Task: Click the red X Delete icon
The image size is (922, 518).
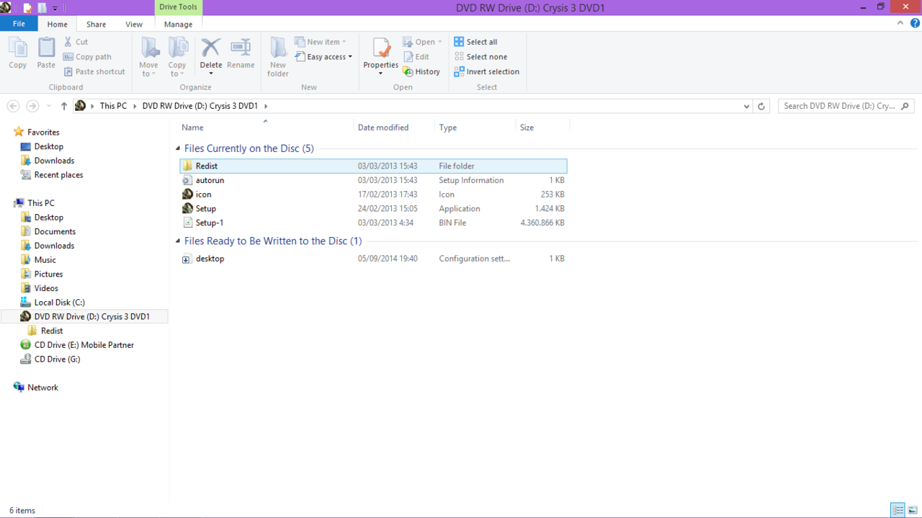Action: click(x=210, y=48)
